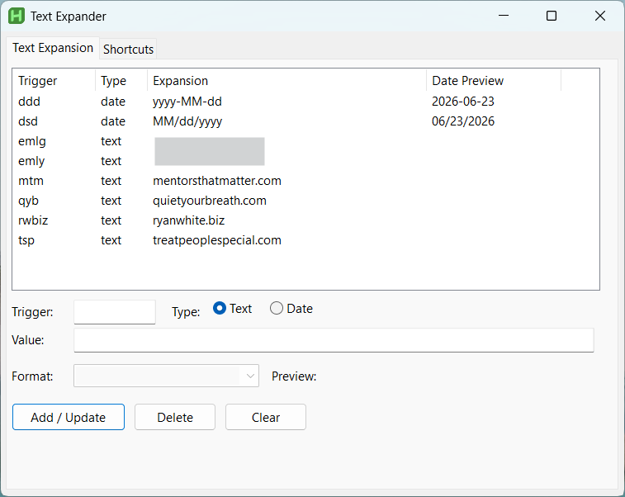The height and width of the screenshot is (497, 625).
Task: Maximize the Text Expander window
Action: (552, 16)
